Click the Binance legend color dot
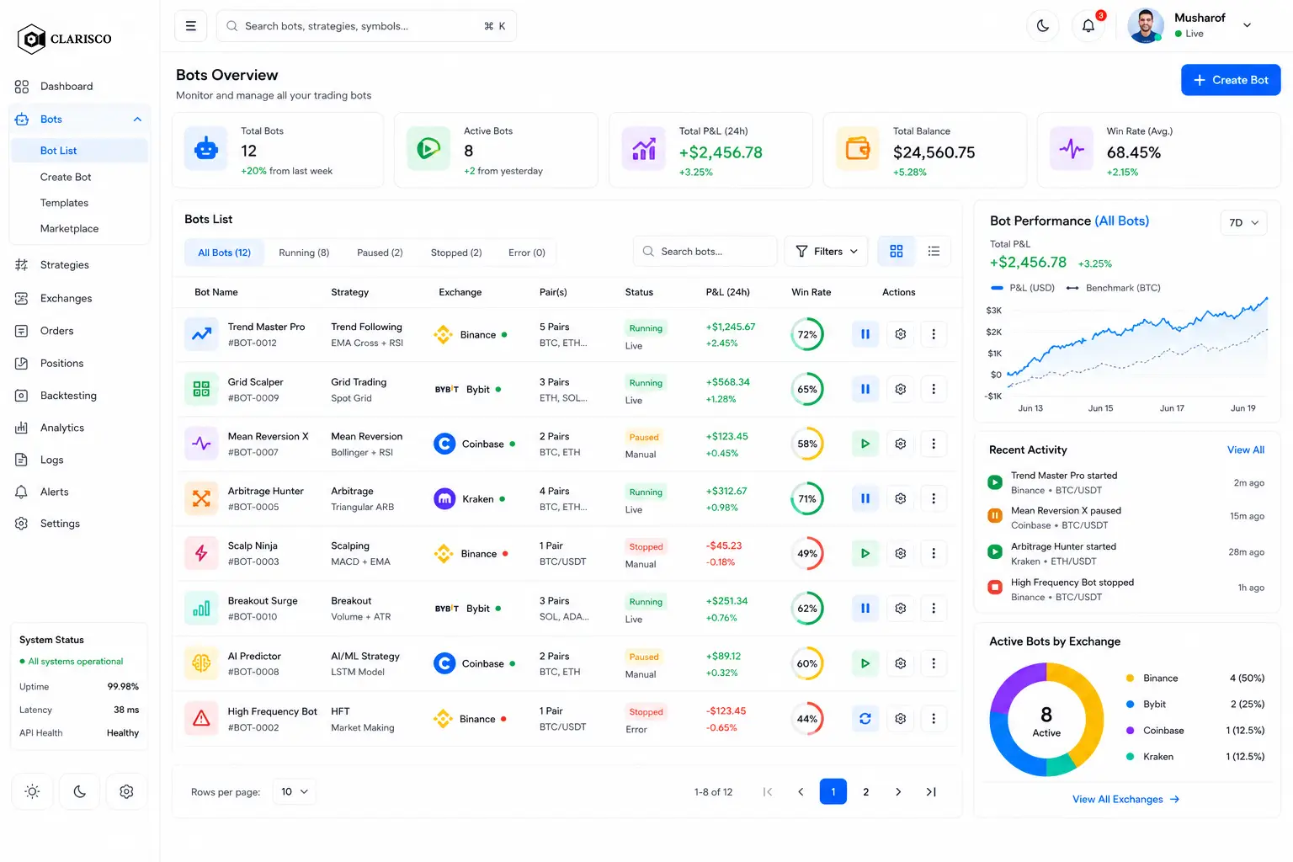This screenshot has width=1293, height=862. point(1130,678)
